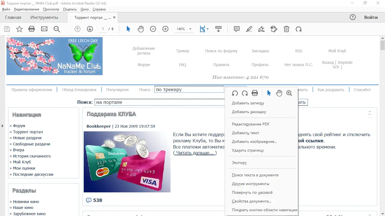Click the на портале search field

click(x=160, y=102)
